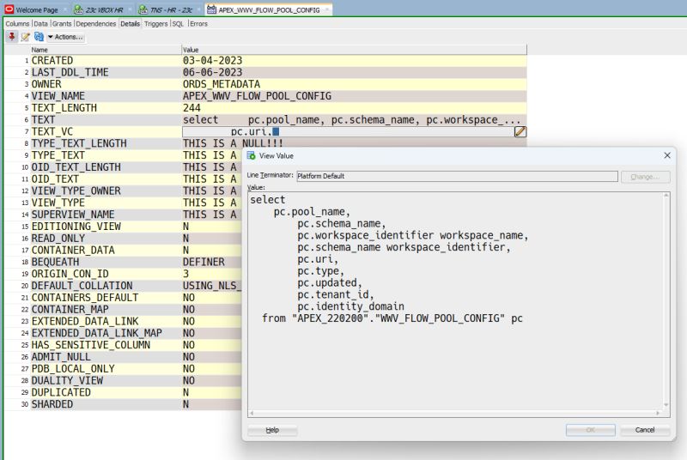The image size is (687, 460).
Task: Click the Change... button
Action: [645, 177]
